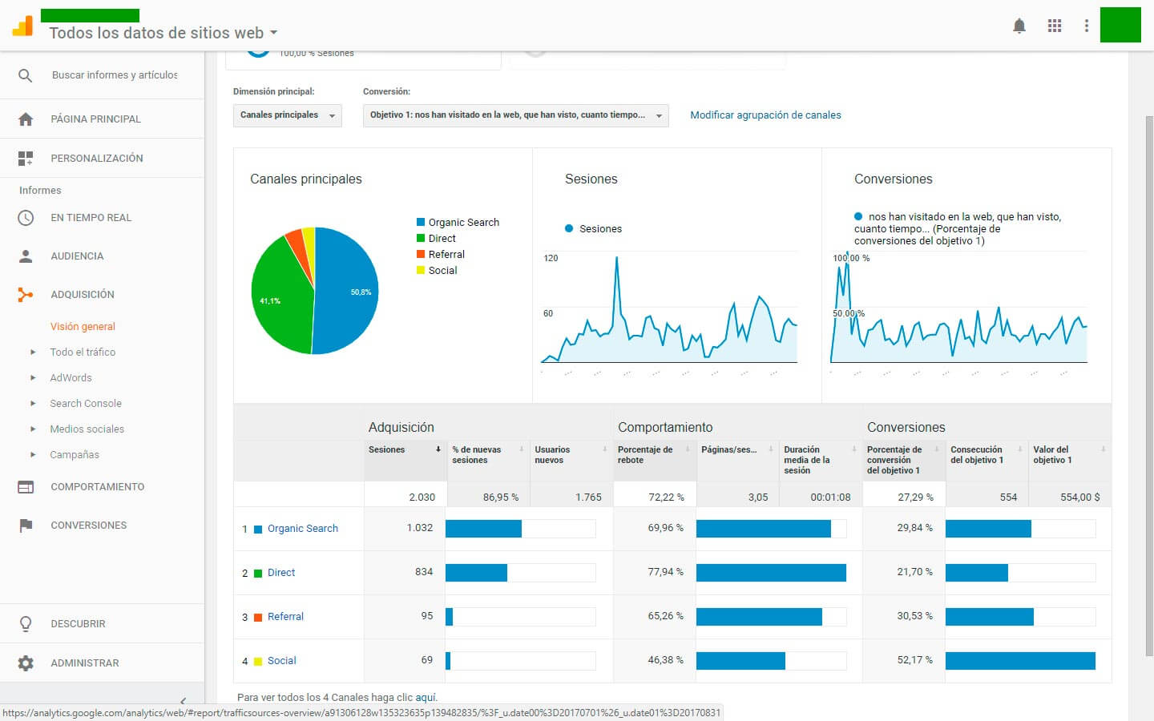Click the search magnifier icon in sidebar
The width and height of the screenshot is (1154, 721).
[x=26, y=75]
